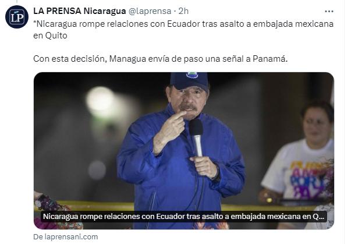The height and width of the screenshot is (244, 351).
Task: Click the thread connector line above avatar
Action: click(16, 1)
